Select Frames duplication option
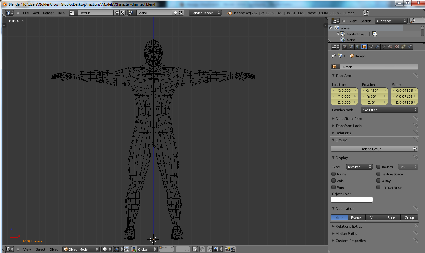 pyautogui.click(x=356, y=217)
